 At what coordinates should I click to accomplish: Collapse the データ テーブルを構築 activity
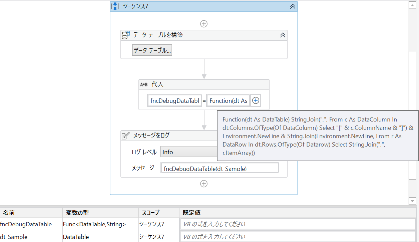[x=283, y=35]
